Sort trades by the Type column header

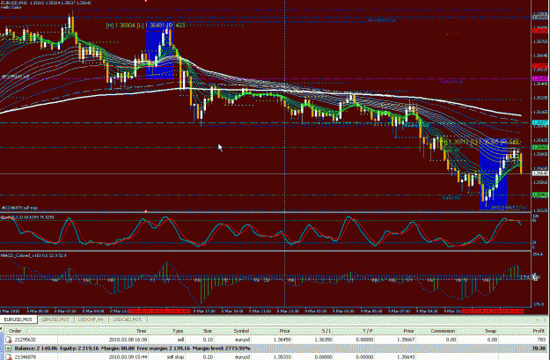coord(178,331)
